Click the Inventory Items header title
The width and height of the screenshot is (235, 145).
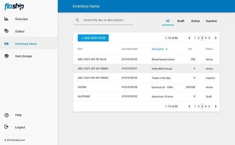point(86,6)
